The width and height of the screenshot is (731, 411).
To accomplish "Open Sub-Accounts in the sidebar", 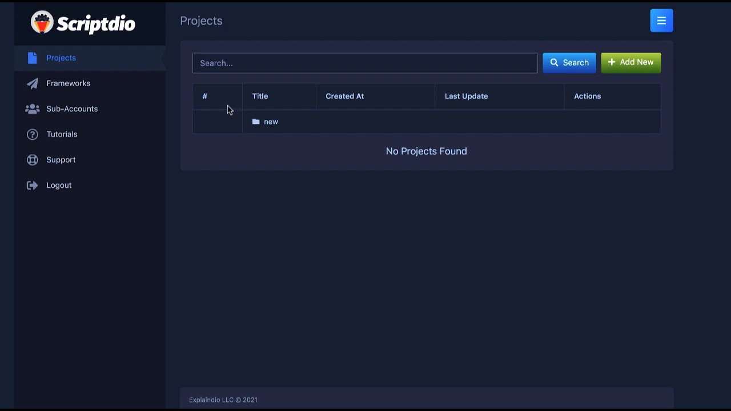I will pyautogui.click(x=90, y=108).
